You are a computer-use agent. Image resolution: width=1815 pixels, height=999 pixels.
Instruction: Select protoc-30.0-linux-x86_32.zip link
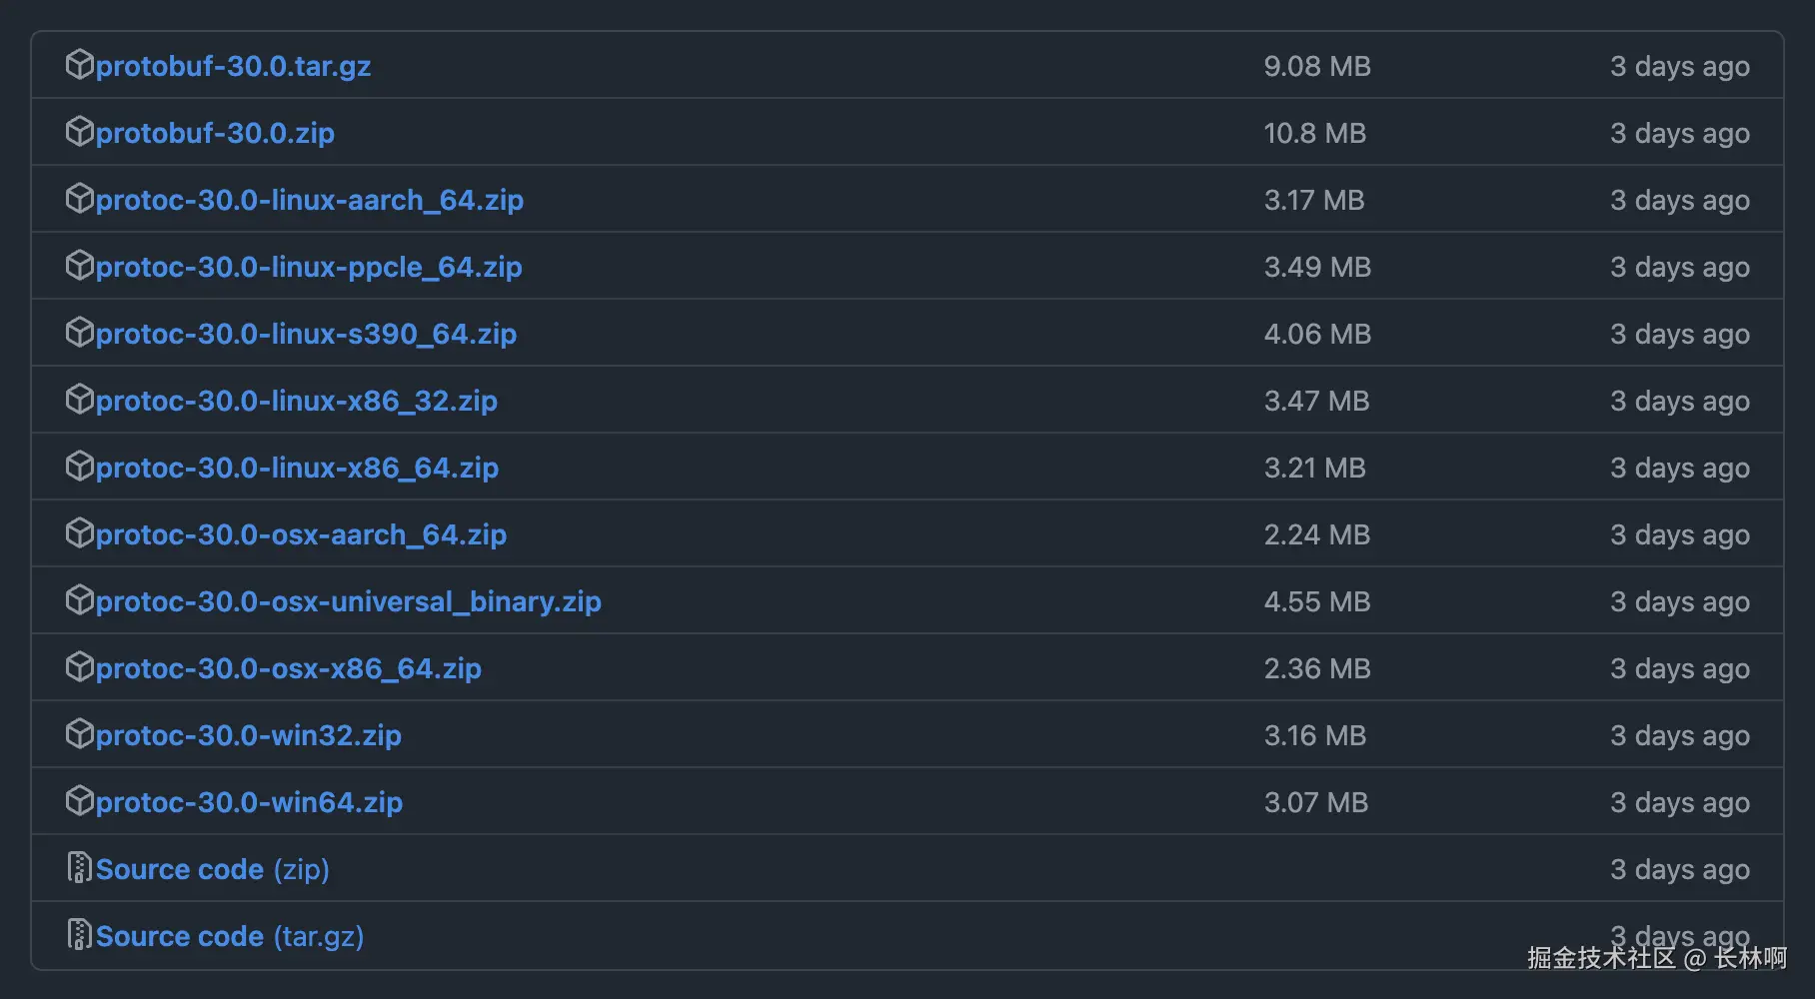[296, 401]
